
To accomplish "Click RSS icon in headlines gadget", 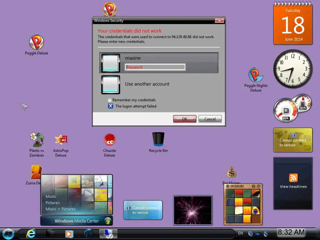I will pyautogui.click(x=293, y=178).
